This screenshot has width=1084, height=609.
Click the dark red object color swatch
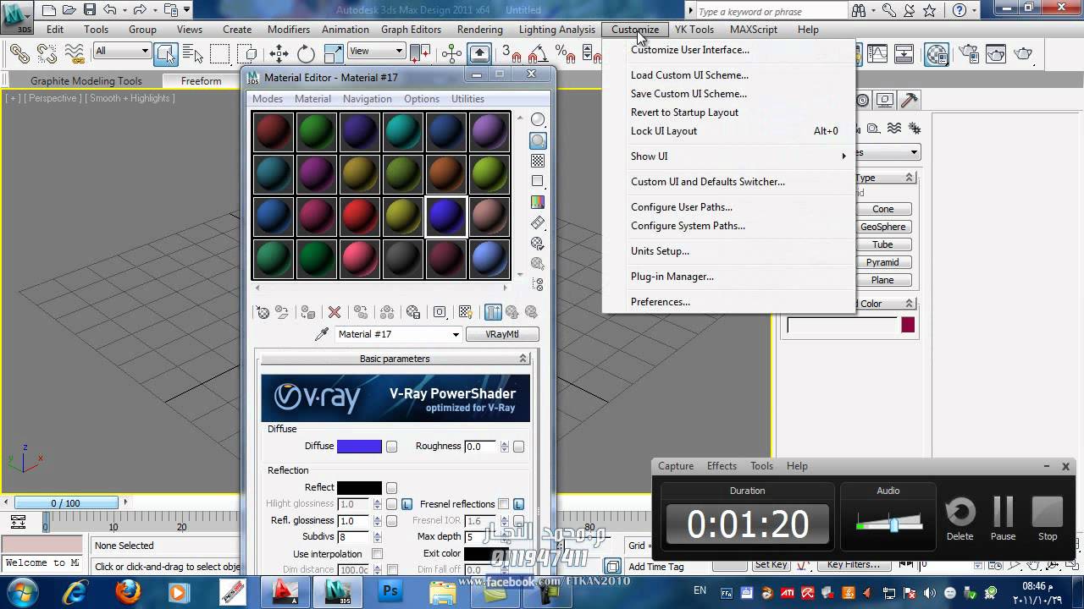[908, 325]
